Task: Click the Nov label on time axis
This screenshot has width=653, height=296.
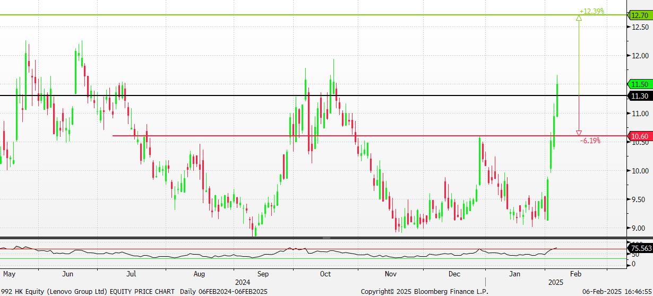Action: (x=391, y=274)
